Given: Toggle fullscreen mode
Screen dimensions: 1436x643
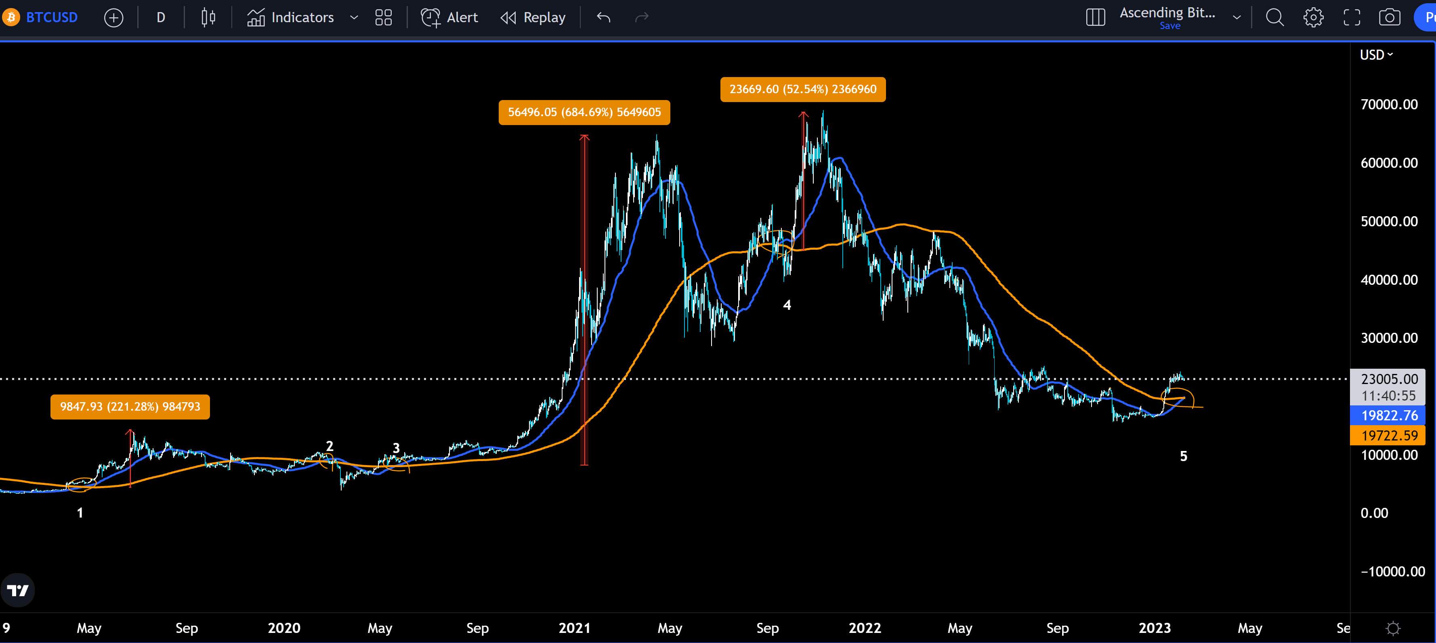Looking at the screenshot, I should pos(1351,18).
